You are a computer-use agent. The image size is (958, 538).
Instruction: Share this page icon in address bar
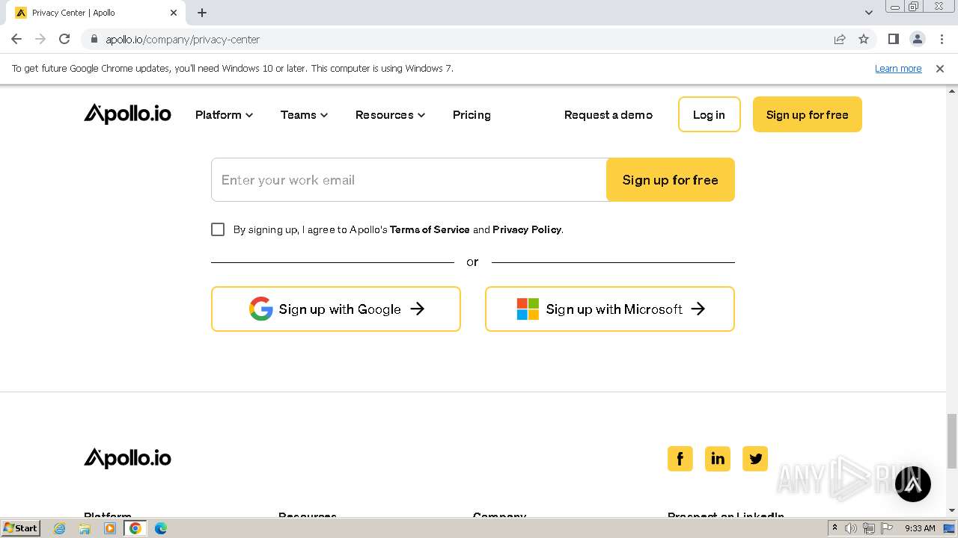[840, 39]
